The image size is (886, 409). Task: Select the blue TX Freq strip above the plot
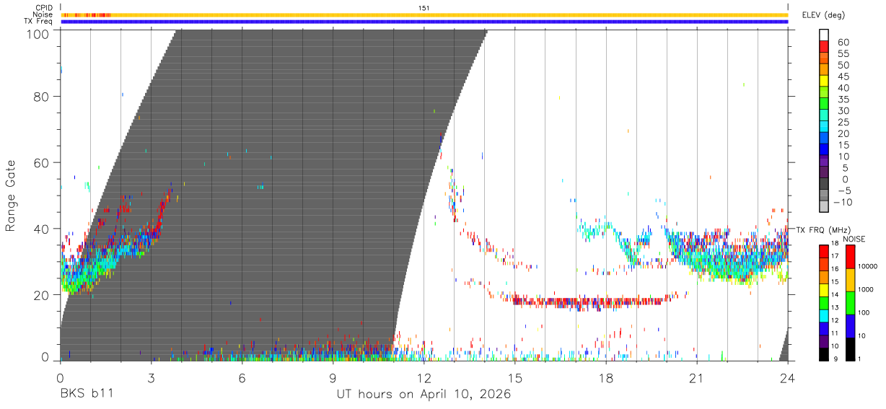424,22
